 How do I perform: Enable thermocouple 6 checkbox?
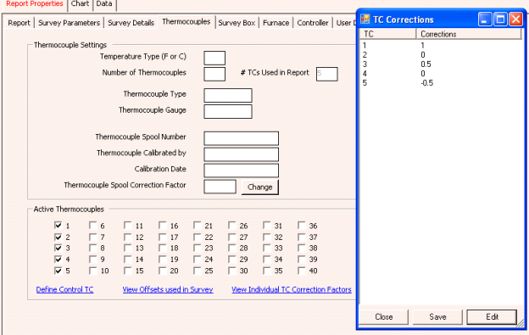tap(92, 226)
